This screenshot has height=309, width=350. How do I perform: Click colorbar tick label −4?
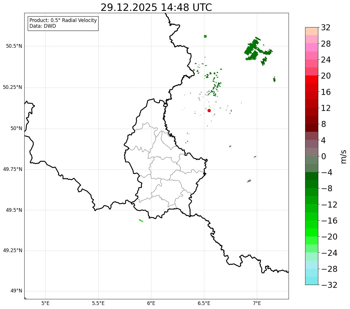click(326, 172)
